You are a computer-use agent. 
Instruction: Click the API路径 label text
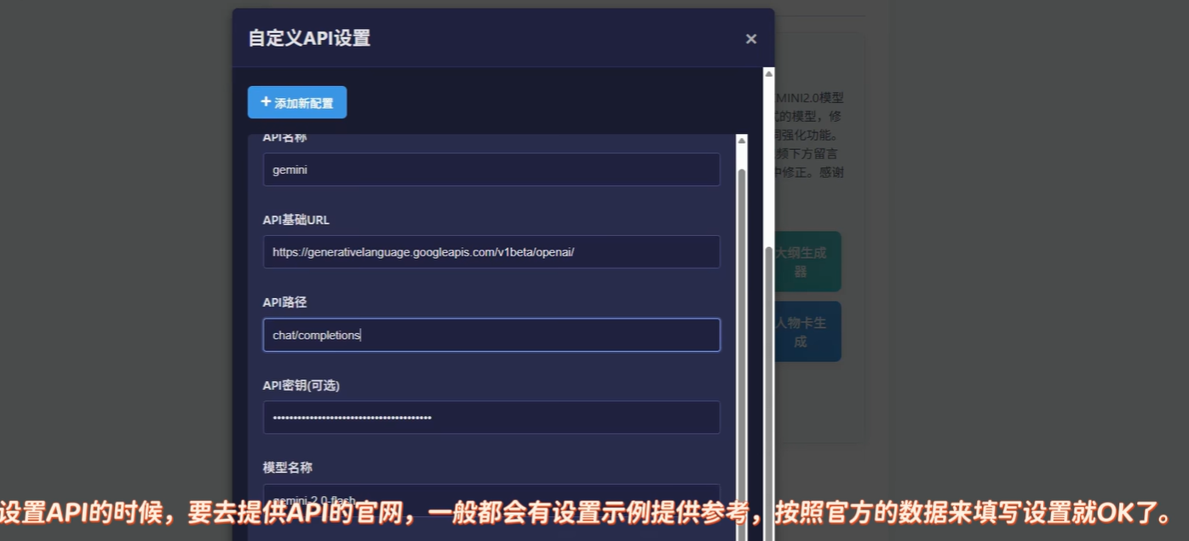[284, 302]
